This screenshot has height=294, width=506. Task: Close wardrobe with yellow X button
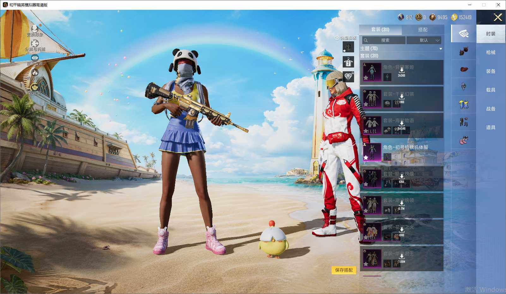(x=498, y=17)
